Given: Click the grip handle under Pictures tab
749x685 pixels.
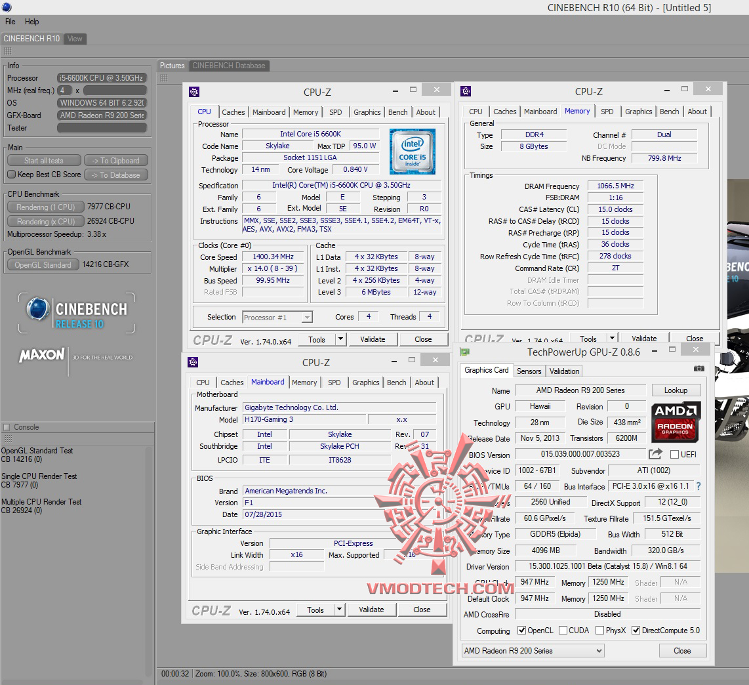Looking at the screenshot, I should (164, 77).
